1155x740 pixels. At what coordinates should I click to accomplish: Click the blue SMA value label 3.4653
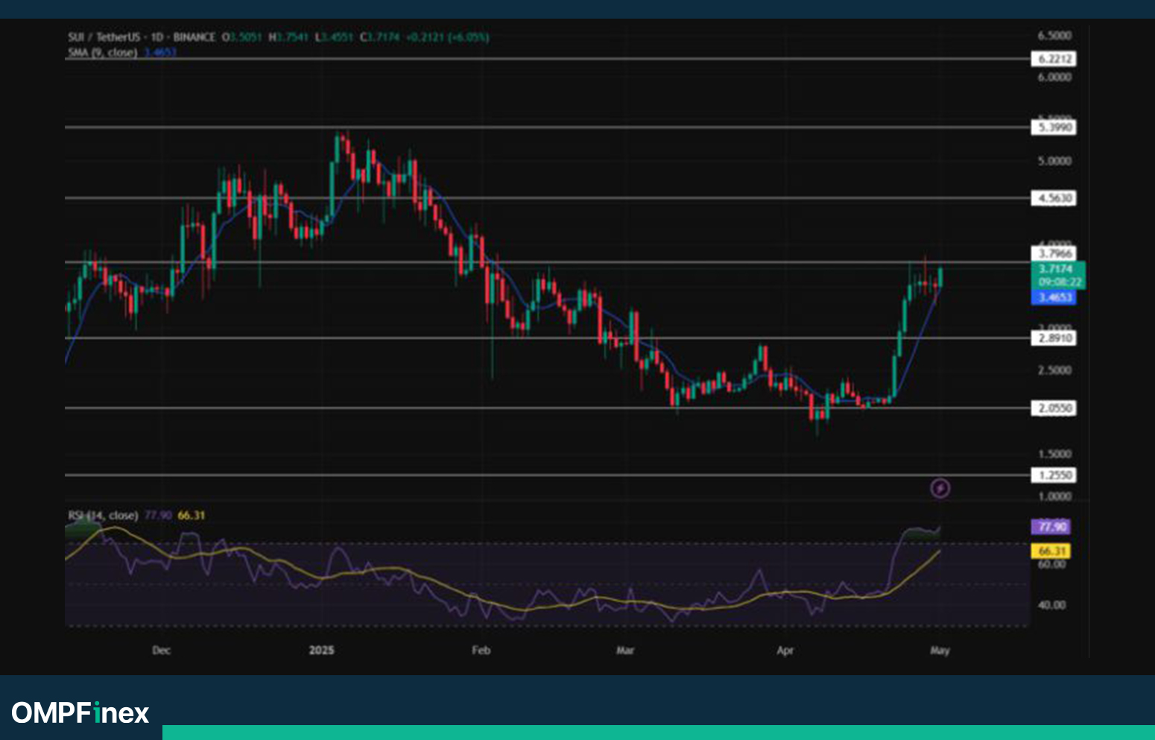point(1053,297)
